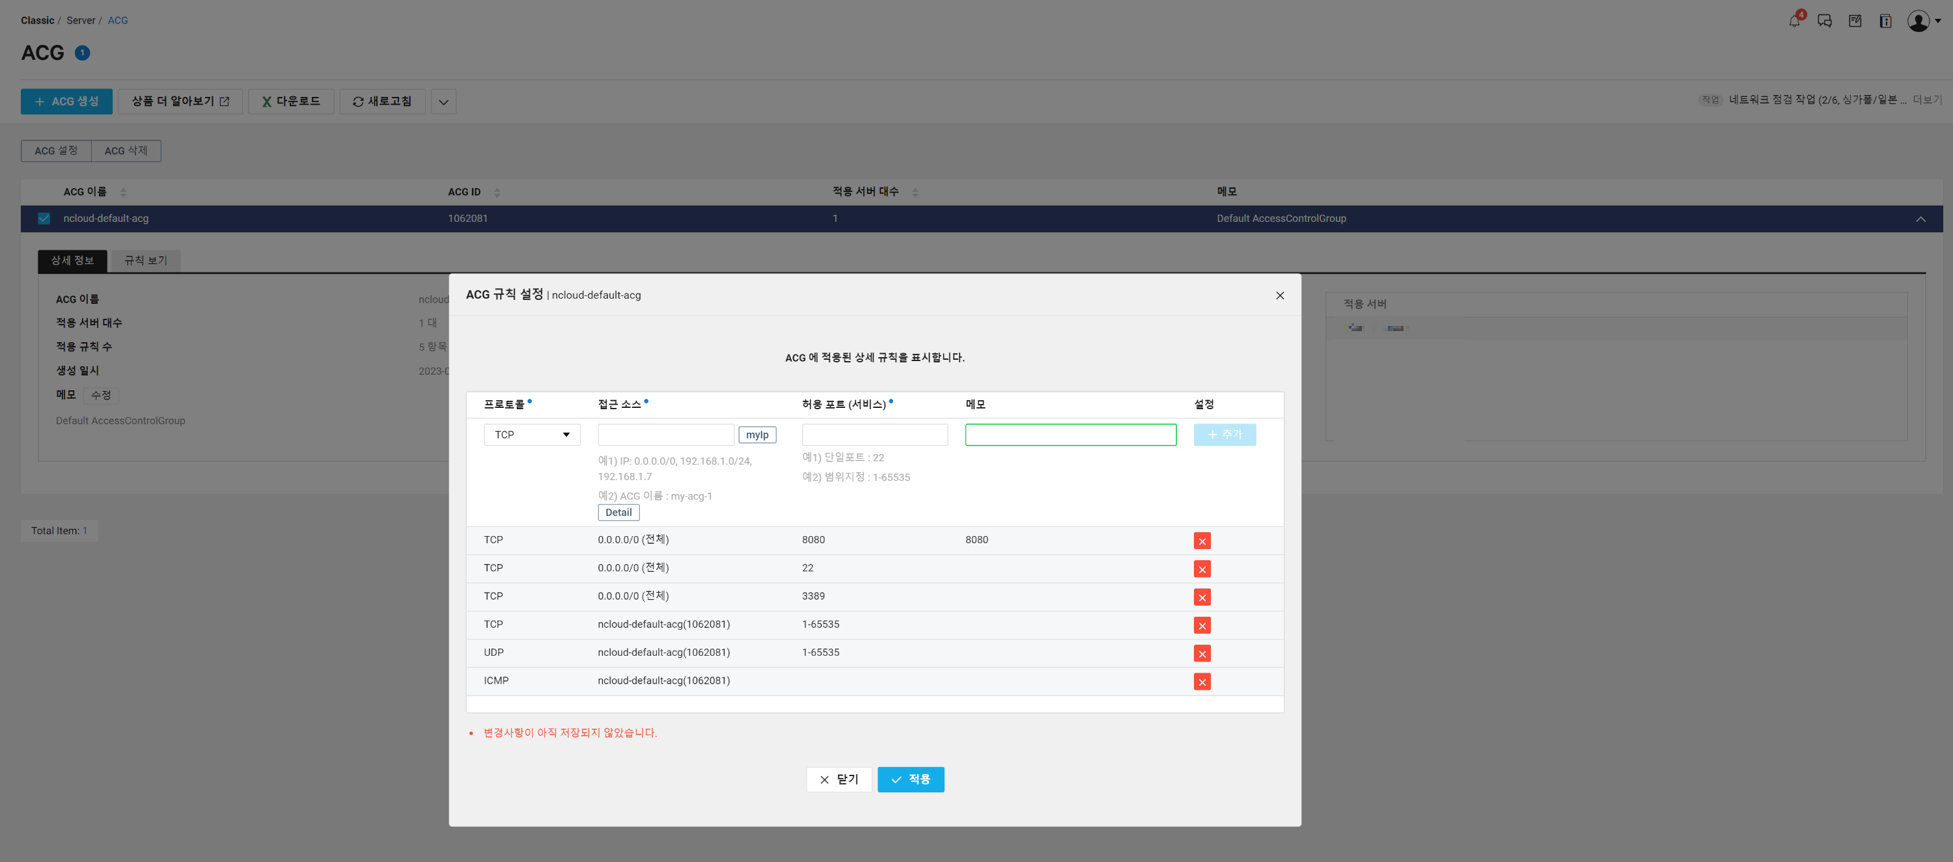This screenshot has width=1953, height=862.
Task: Click the myIp button
Action: (756, 434)
